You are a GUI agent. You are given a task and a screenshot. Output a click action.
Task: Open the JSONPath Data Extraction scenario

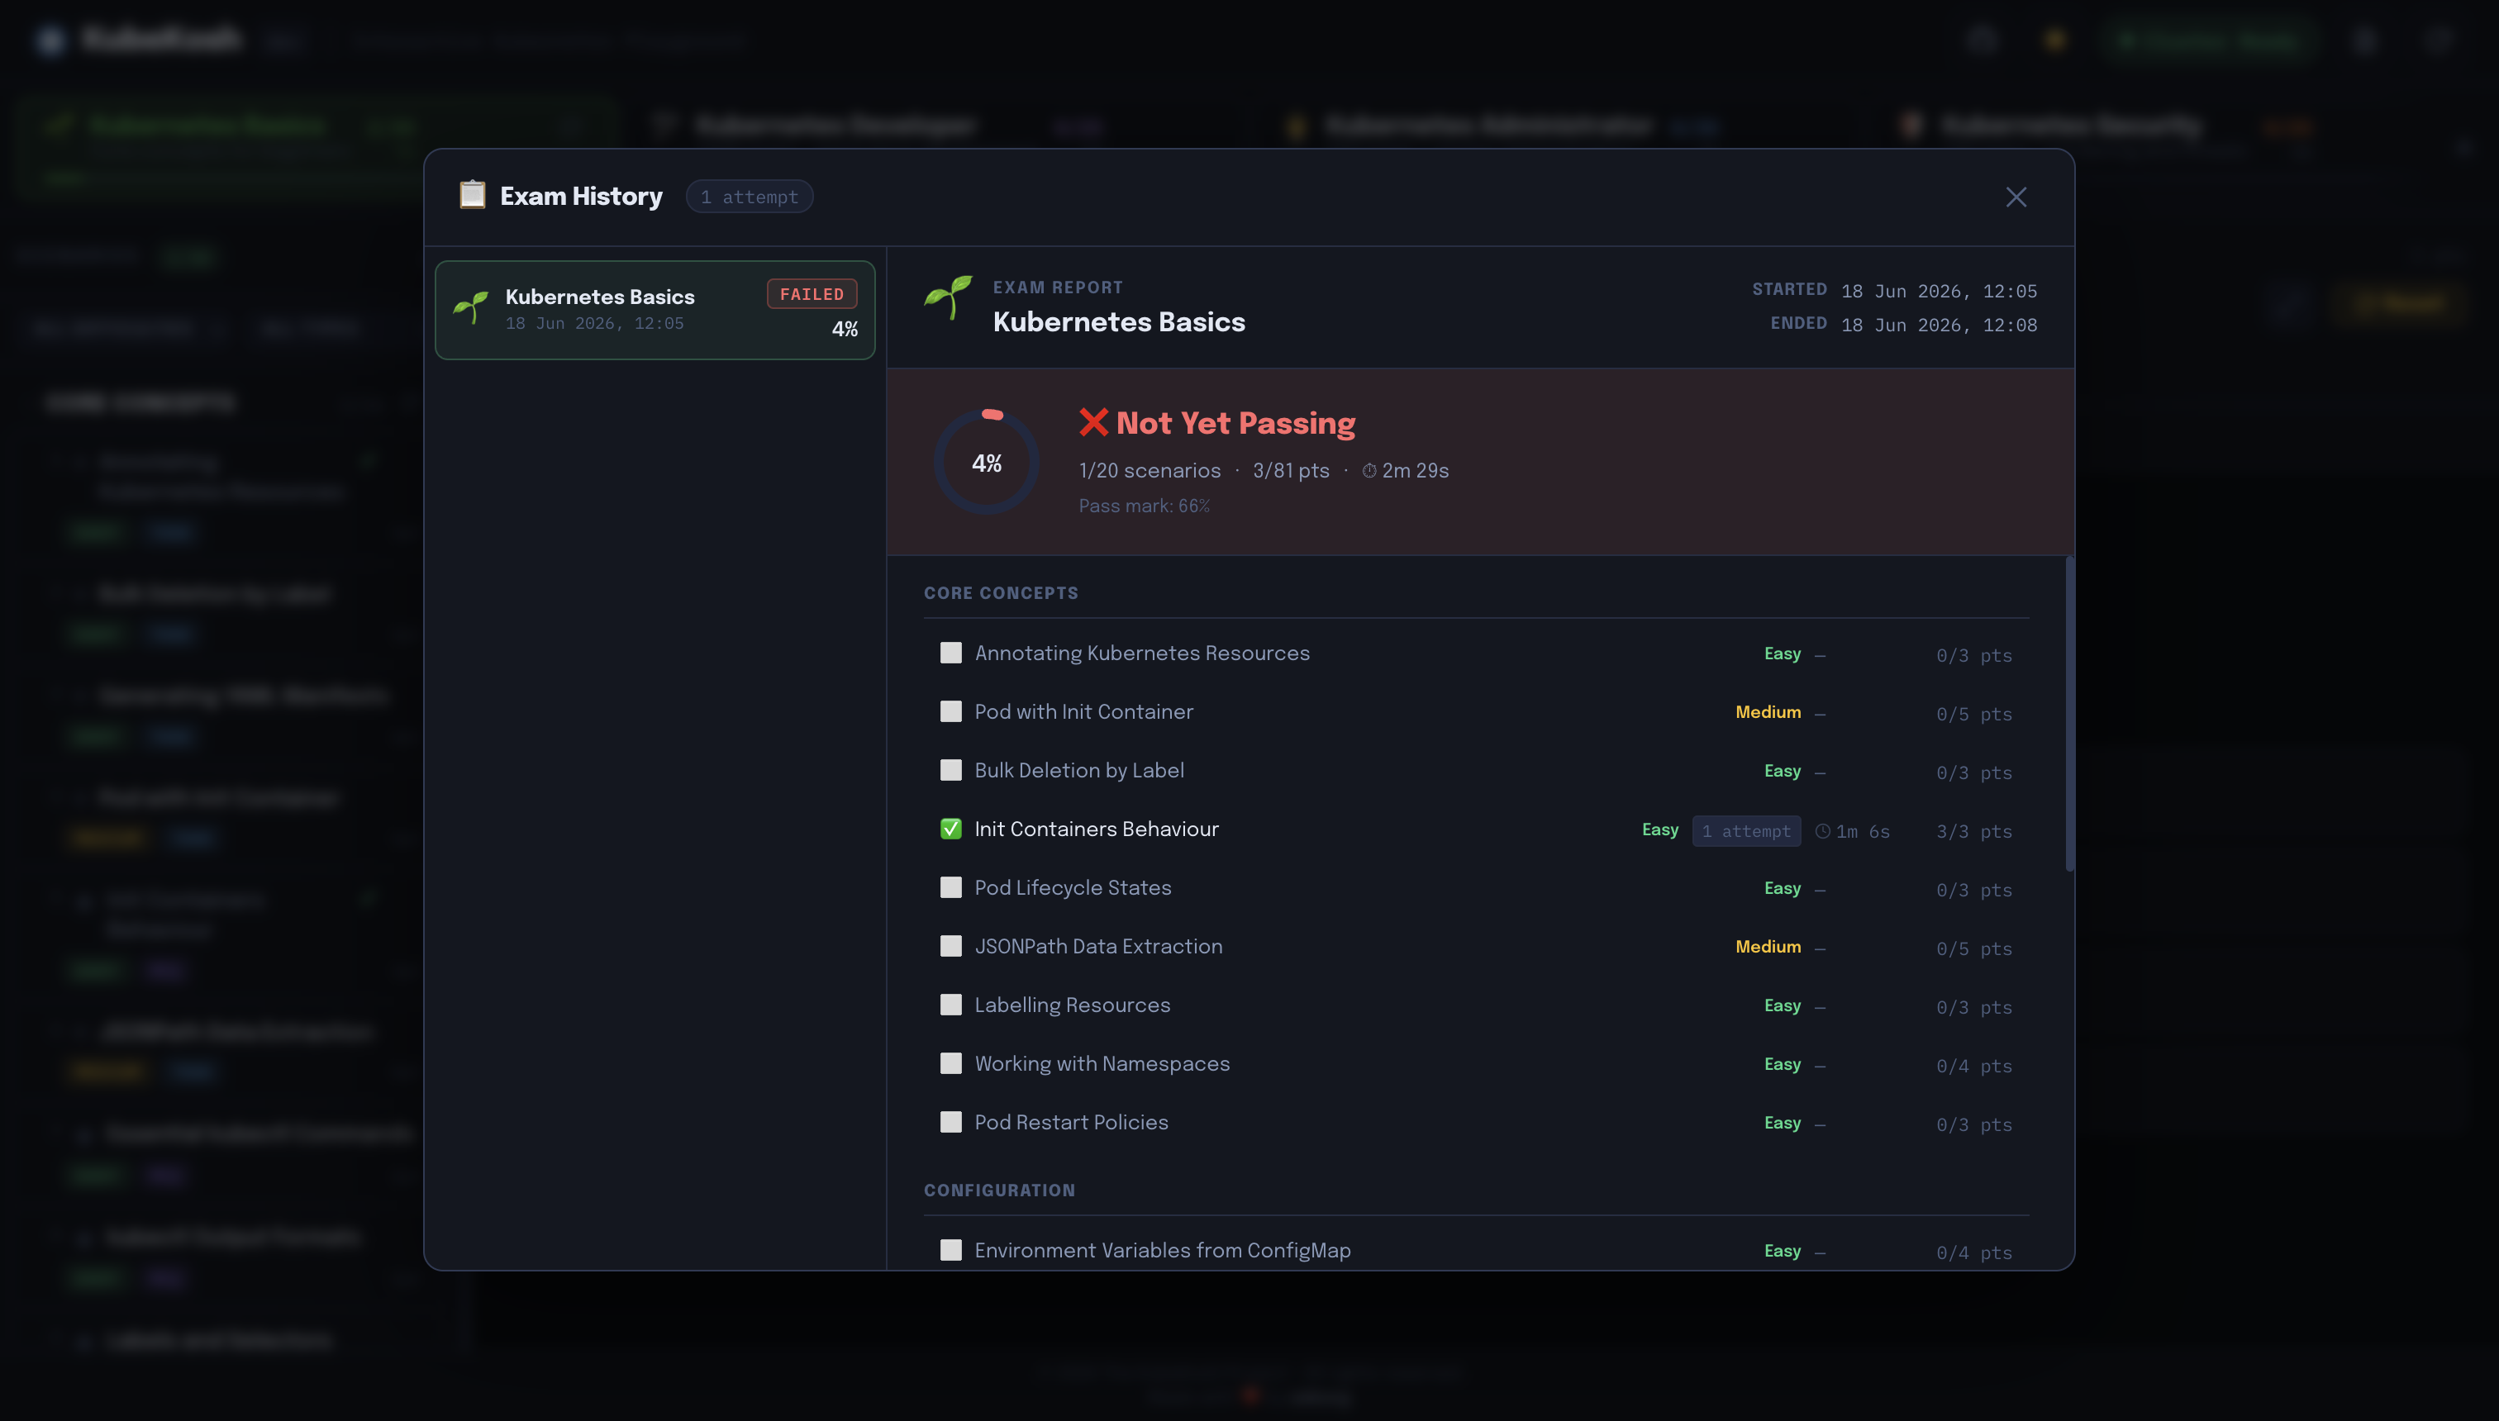pos(1476,947)
